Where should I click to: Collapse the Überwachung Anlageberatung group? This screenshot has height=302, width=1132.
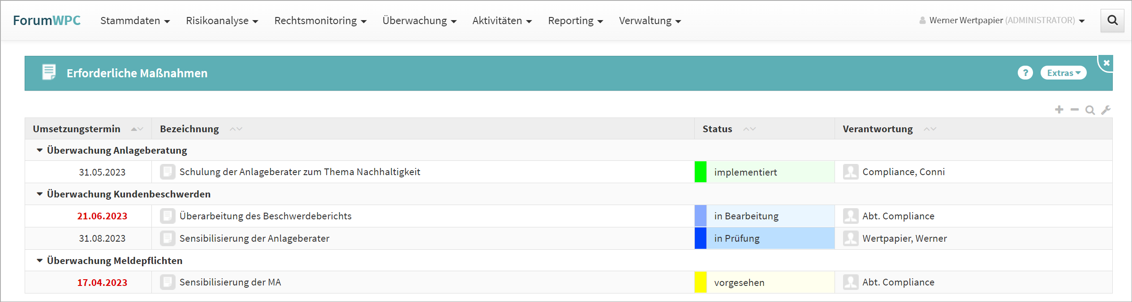pos(40,151)
